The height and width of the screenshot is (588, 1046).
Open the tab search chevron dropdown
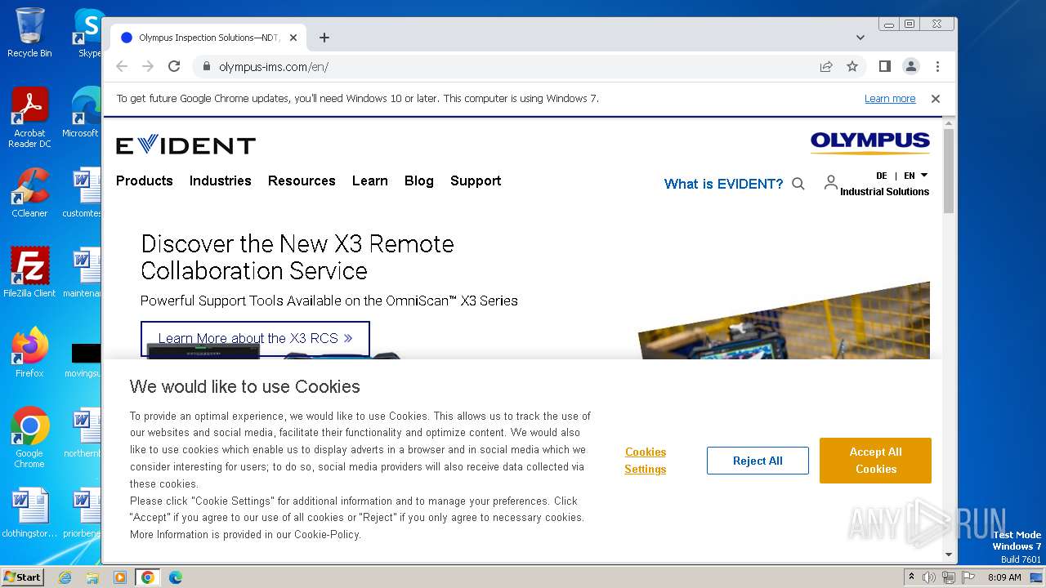coord(860,38)
